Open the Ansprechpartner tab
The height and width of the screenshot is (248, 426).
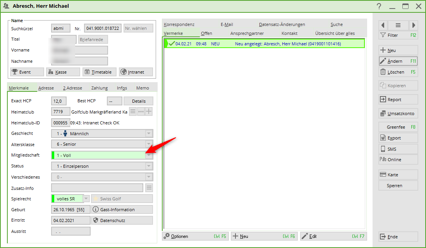pyautogui.click(x=247, y=33)
